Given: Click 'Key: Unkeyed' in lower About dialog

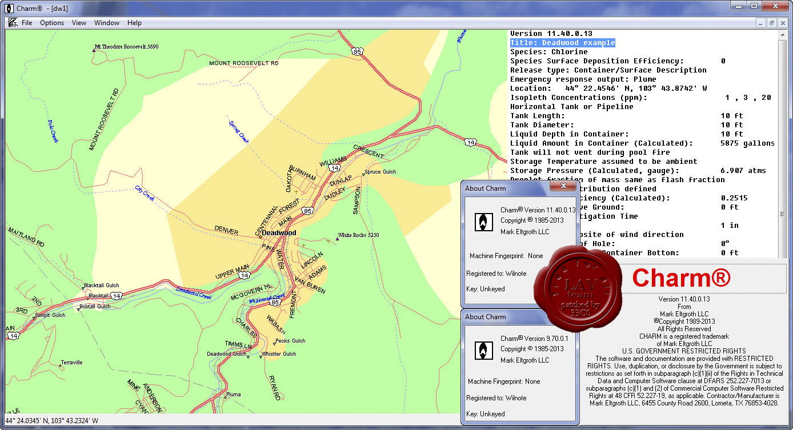Looking at the screenshot, I should pos(486,413).
